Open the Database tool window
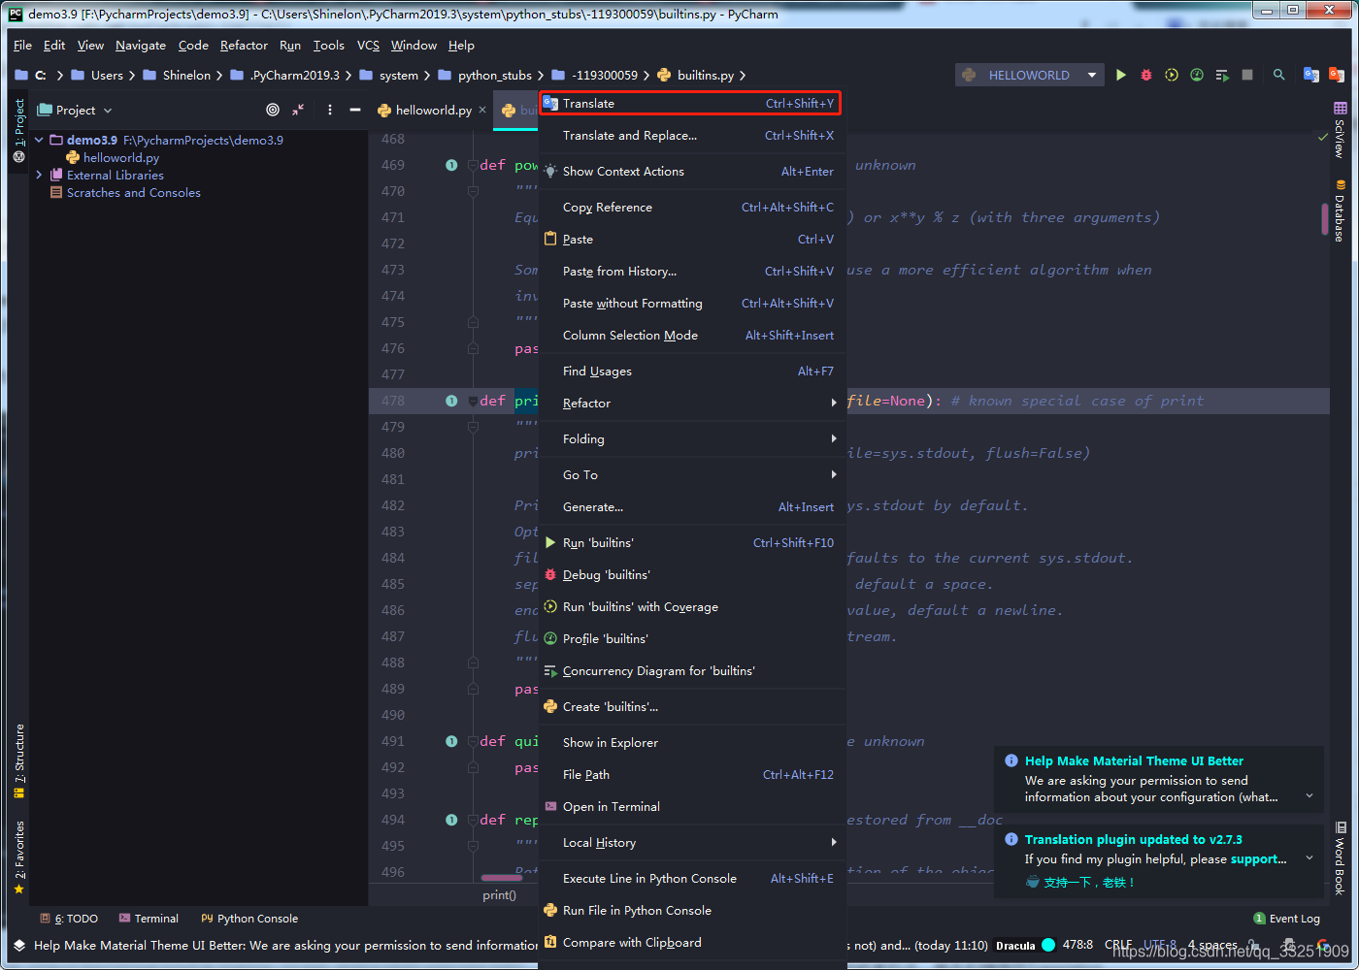 point(1341,210)
